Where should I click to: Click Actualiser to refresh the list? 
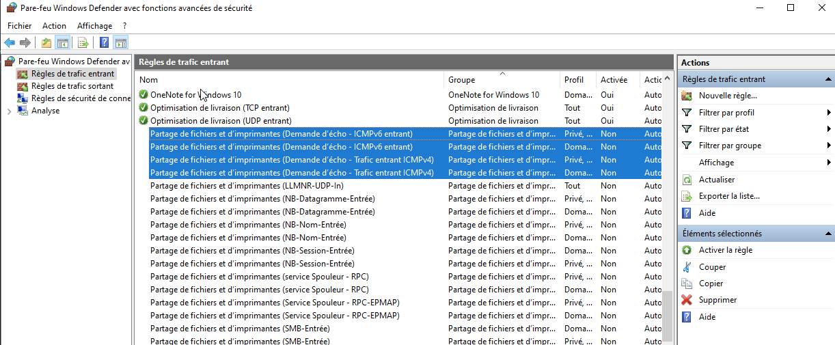click(x=716, y=180)
